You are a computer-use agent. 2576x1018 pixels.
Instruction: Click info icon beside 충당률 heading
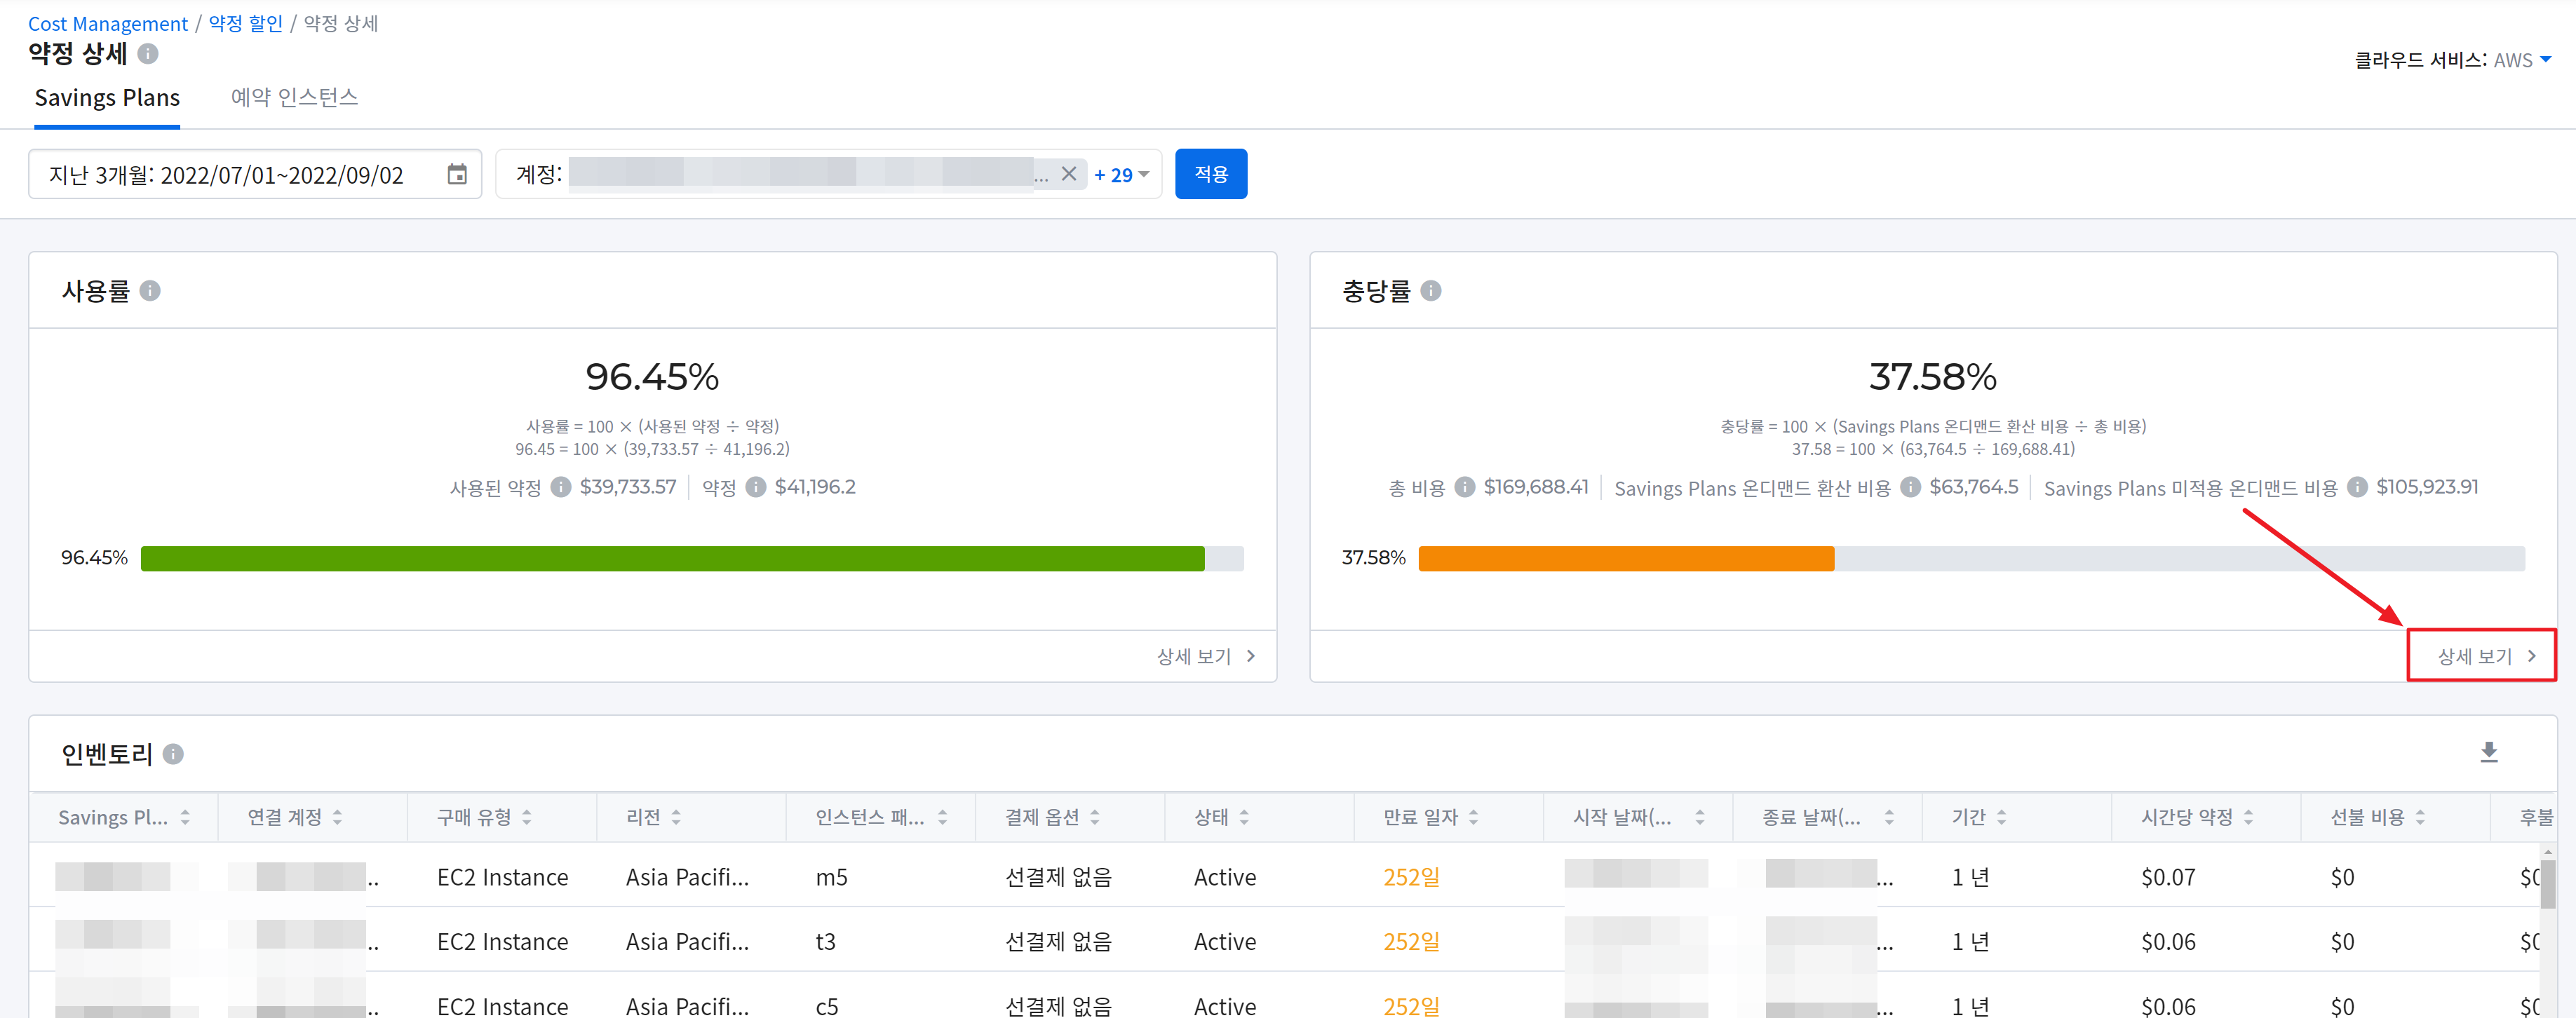click(x=1431, y=291)
